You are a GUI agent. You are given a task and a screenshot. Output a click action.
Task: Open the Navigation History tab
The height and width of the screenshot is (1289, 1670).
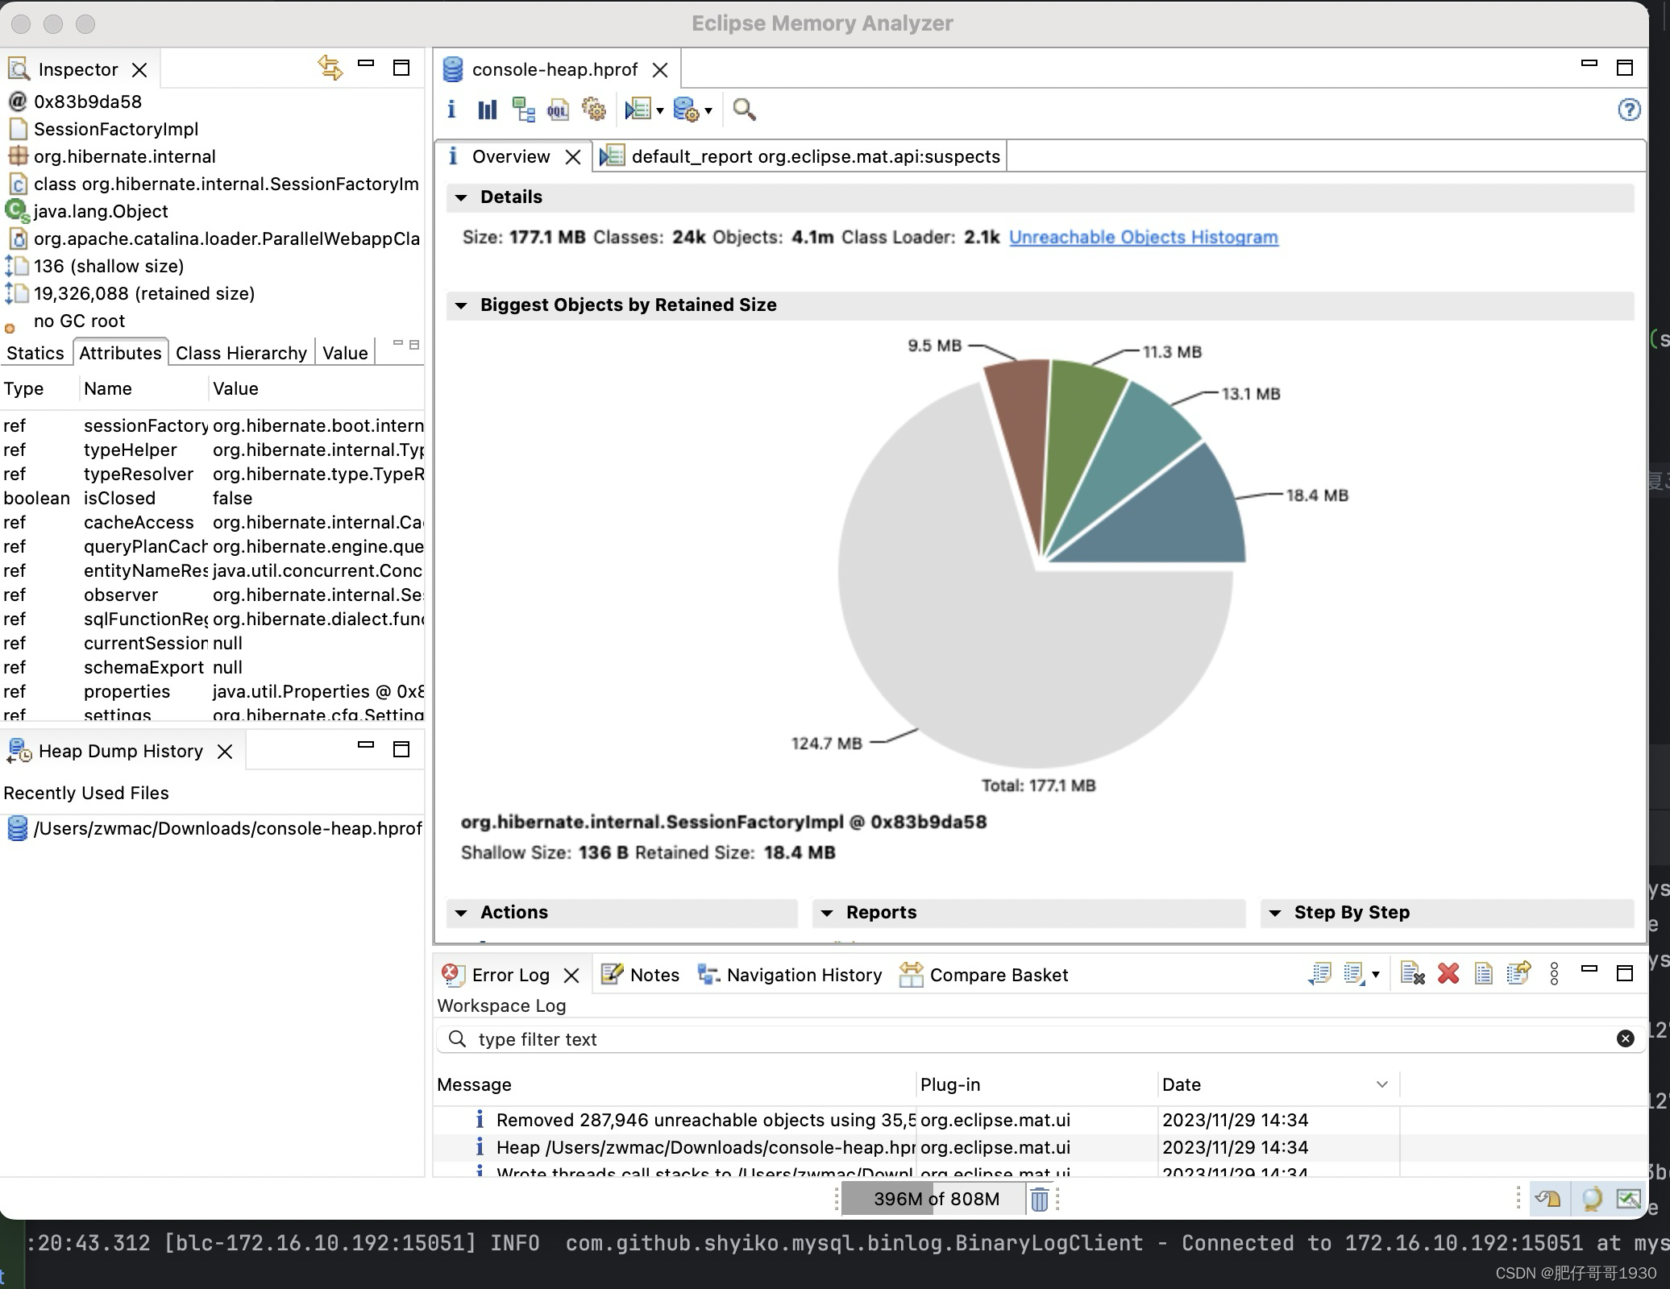point(790,975)
